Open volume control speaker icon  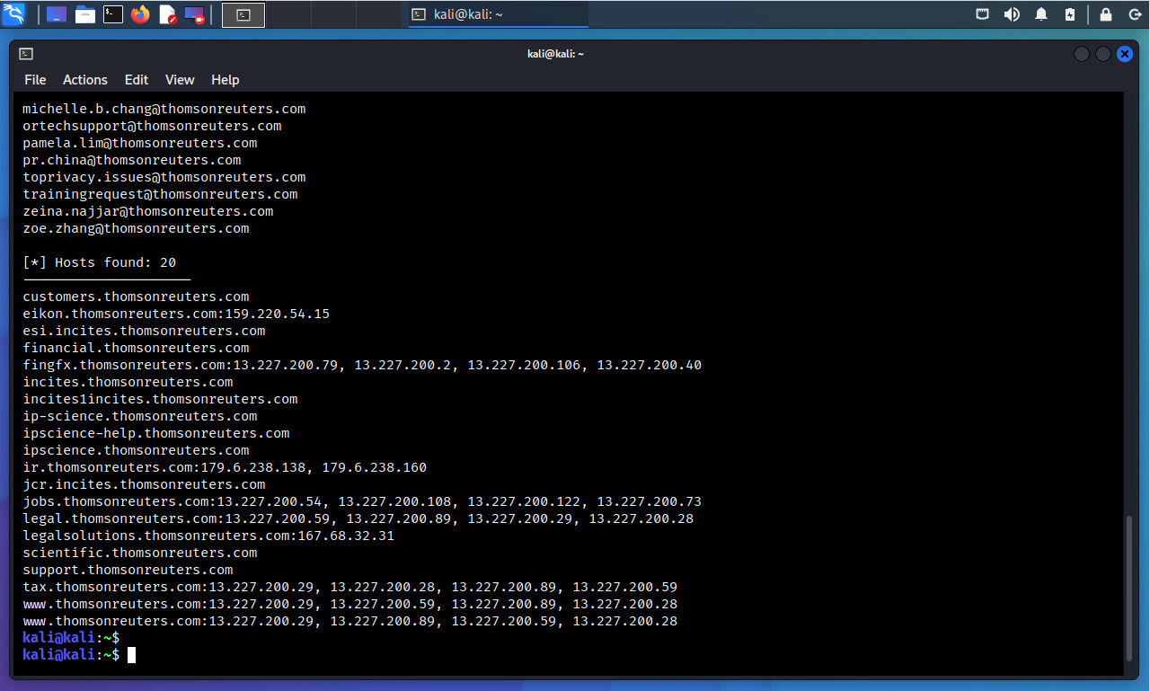point(1012,14)
